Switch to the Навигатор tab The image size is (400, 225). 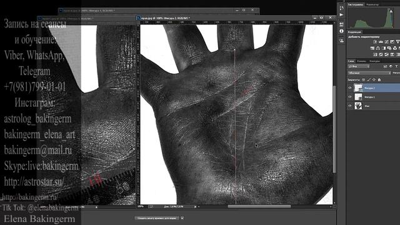[x=372, y=4]
